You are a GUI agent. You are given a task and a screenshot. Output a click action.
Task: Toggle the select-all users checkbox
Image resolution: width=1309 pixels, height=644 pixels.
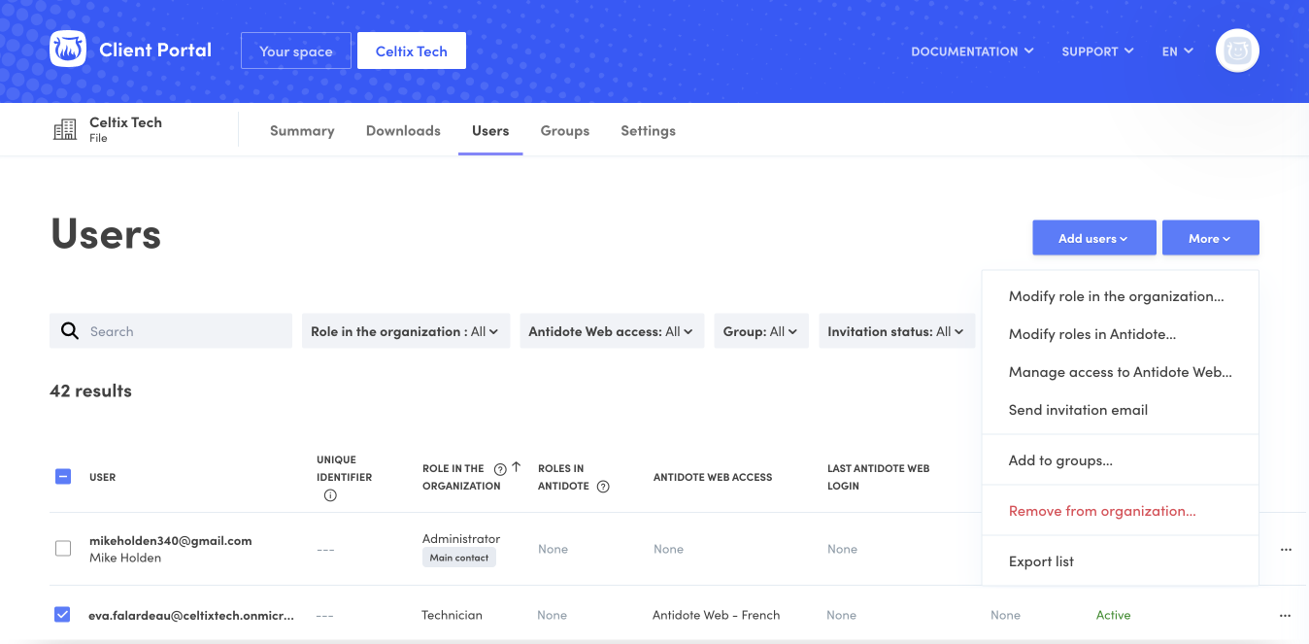(63, 477)
